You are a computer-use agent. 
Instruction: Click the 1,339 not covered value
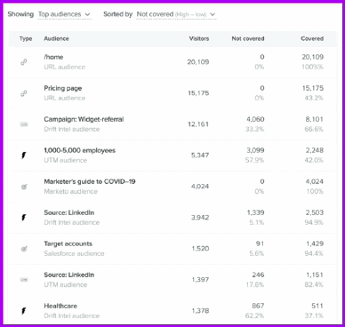(x=255, y=212)
